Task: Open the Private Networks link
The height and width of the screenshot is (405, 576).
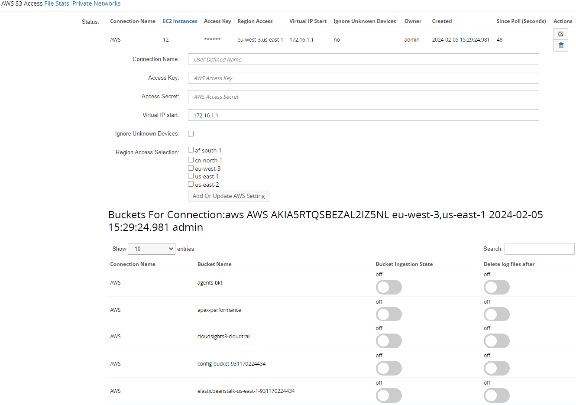Action: 97,3
